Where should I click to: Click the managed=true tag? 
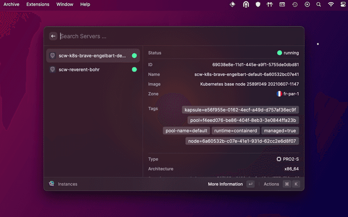(x=279, y=131)
